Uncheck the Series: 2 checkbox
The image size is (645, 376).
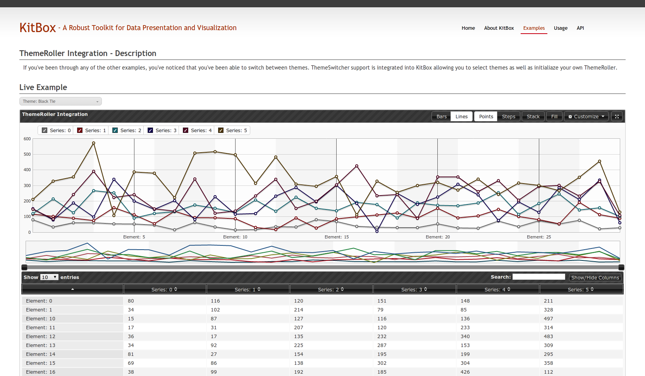(115, 130)
